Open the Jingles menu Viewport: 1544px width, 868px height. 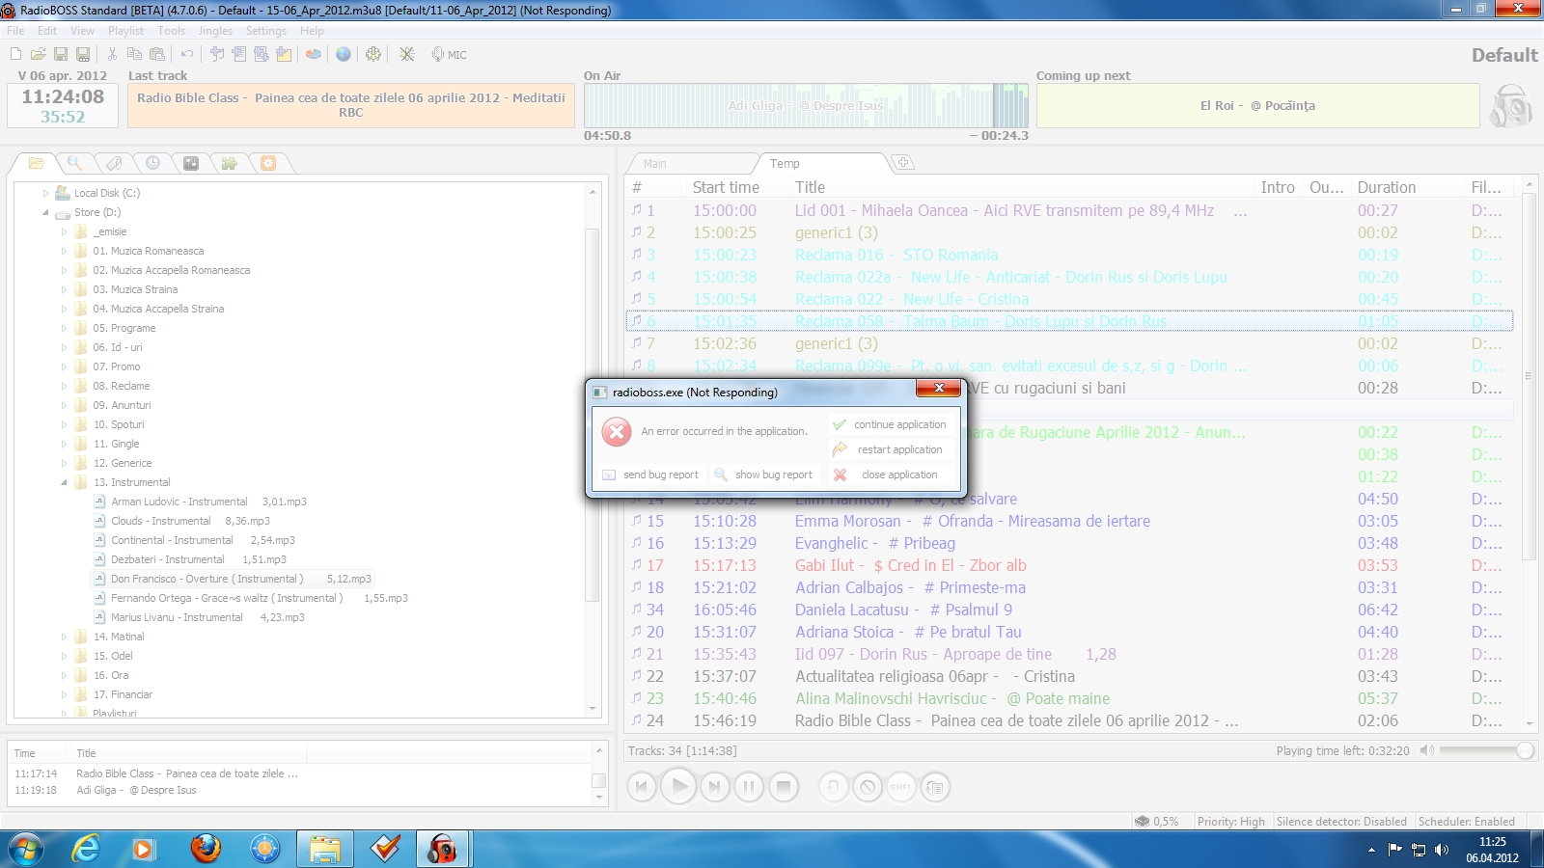tap(215, 31)
